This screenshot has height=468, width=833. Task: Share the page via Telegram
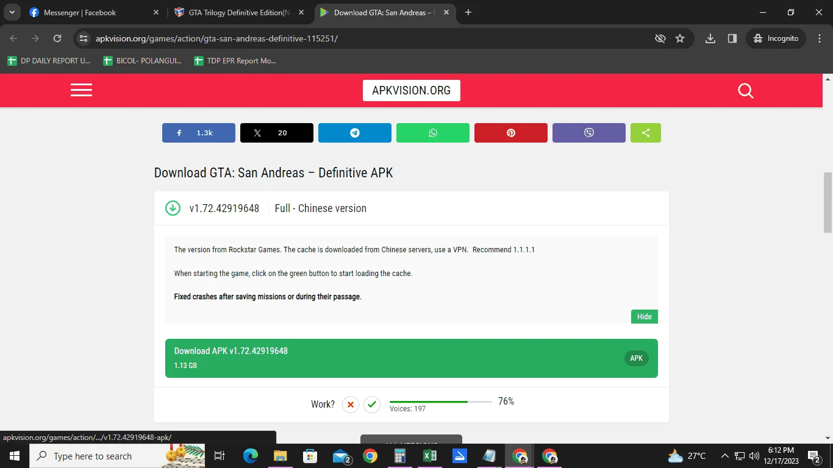[355, 133]
